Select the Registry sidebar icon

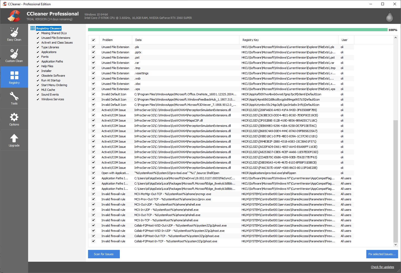coord(14,77)
